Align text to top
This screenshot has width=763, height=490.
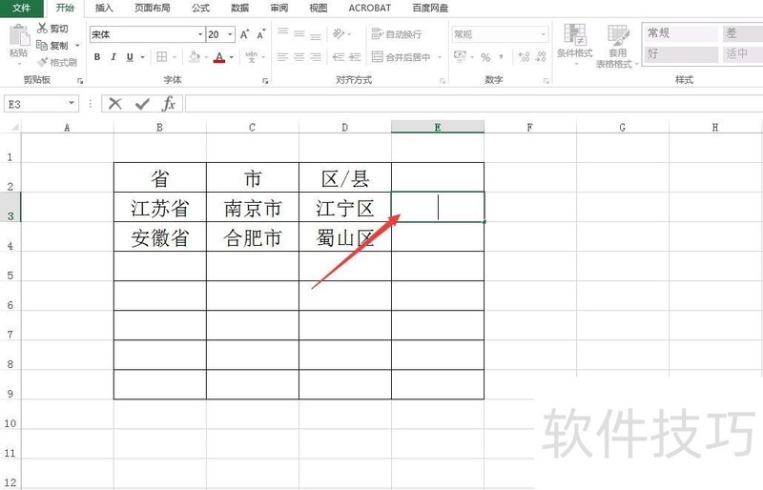pyautogui.click(x=282, y=32)
